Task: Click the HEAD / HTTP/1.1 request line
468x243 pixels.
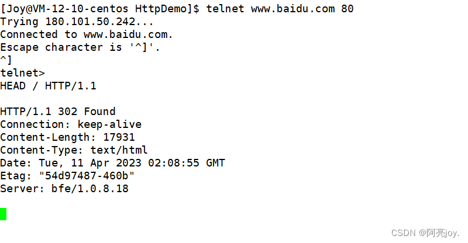Action: (x=48, y=86)
